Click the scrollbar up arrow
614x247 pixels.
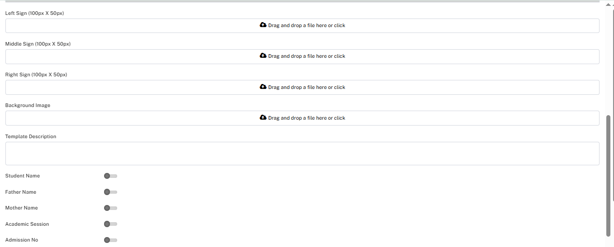click(609, 4)
